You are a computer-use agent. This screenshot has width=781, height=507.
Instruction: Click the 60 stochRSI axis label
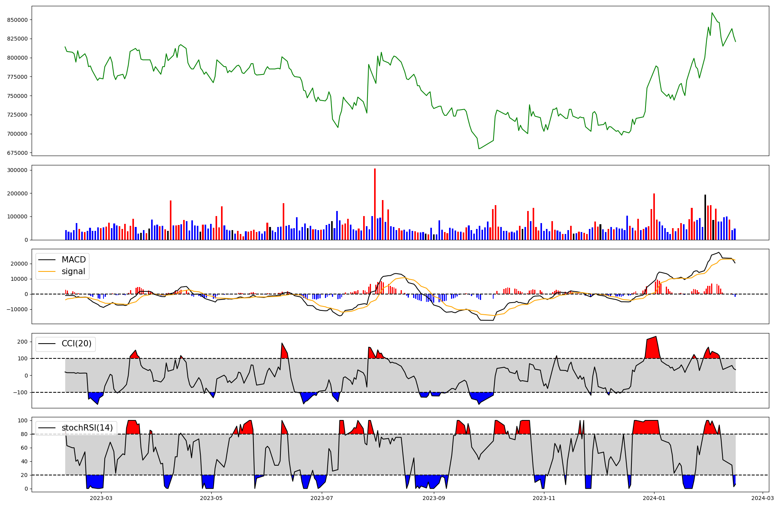point(25,448)
